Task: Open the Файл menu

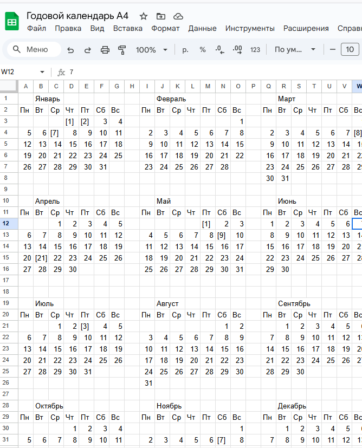Action: [x=36, y=28]
